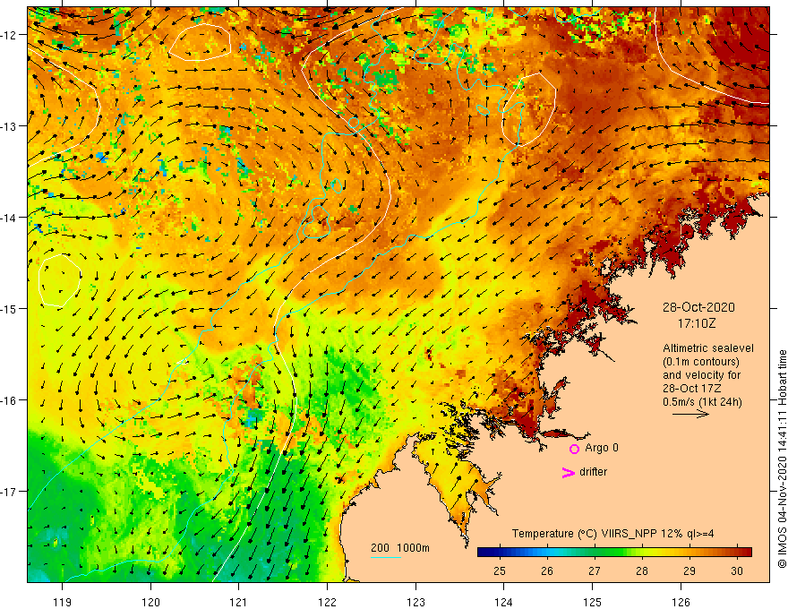
Task: Click the IMOS copyright timestamp text
Action: [x=782, y=459]
